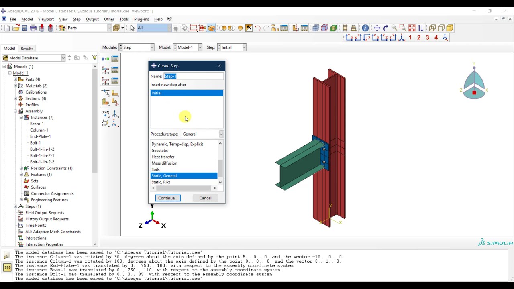
Task: Open the Module dropdown showing Step
Action: 152,47
